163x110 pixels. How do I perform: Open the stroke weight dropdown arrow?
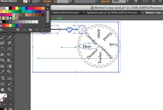click(x=70, y=1)
